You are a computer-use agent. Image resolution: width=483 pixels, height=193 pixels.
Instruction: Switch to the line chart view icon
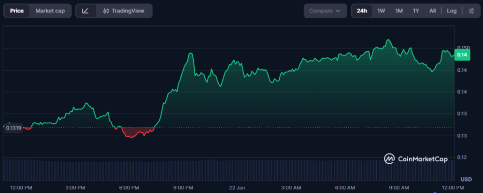click(x=85, y=11)
